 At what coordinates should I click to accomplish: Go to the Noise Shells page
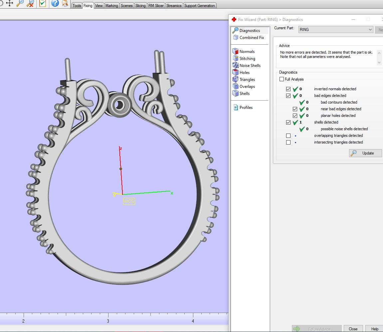[x=250, y=66]
